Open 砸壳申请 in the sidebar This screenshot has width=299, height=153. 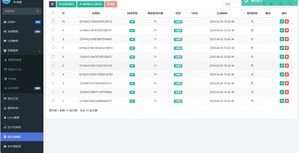pyautogui.click(x=22, y=108)
